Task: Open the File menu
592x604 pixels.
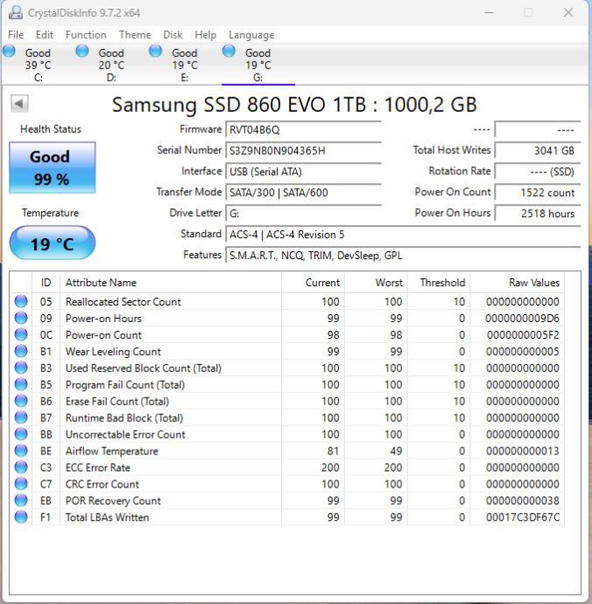Action: pyautogui.click(x=16, y=35)
